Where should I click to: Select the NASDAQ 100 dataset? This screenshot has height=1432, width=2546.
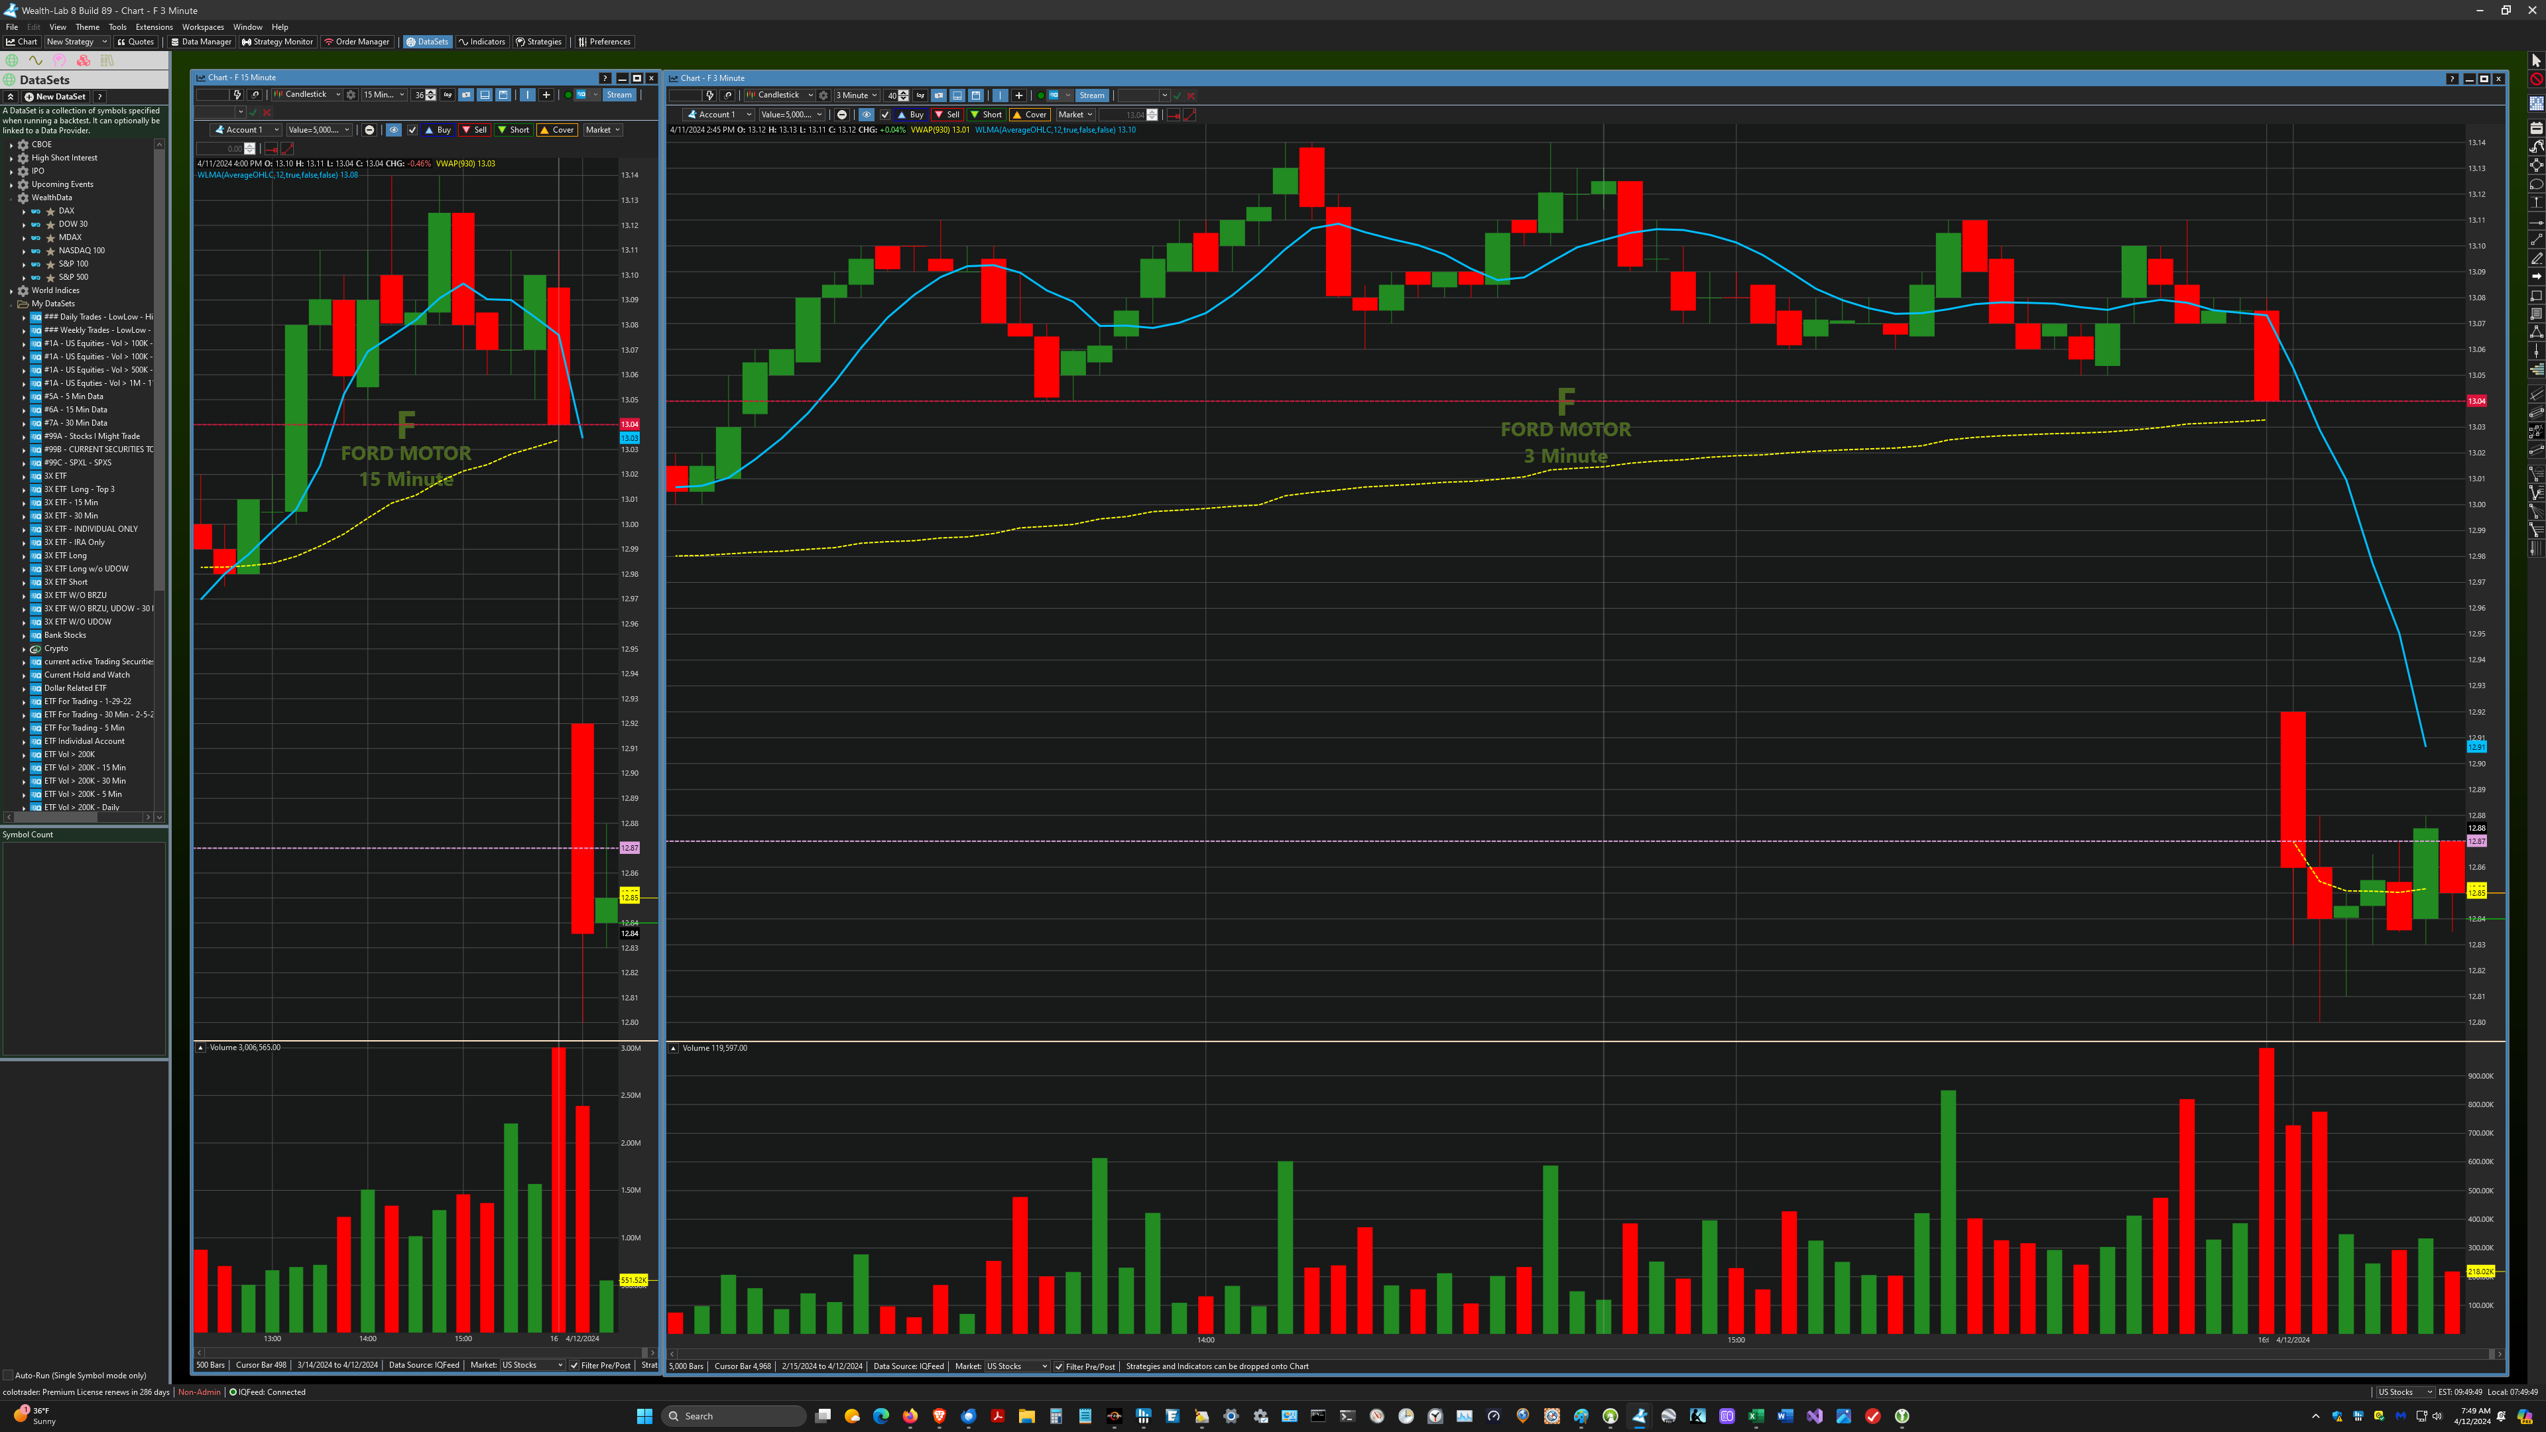(x=81, y=251)
